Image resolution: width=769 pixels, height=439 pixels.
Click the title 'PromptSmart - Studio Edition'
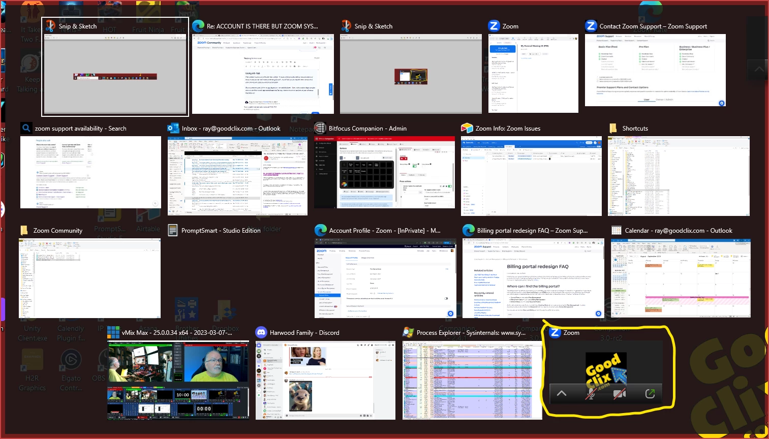point(221,231)
